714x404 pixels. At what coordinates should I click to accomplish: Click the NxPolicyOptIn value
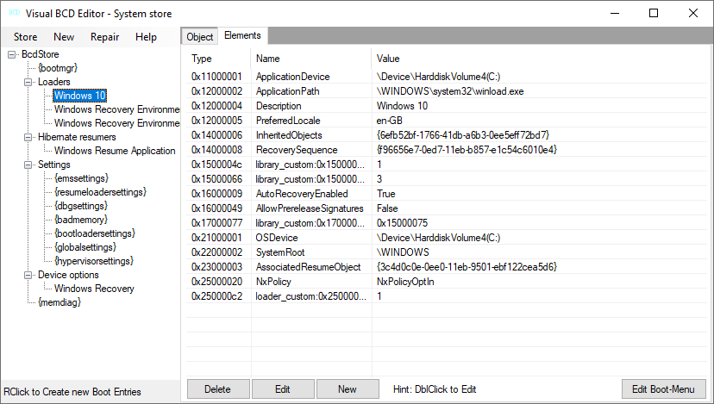click(x=406, y=282)
